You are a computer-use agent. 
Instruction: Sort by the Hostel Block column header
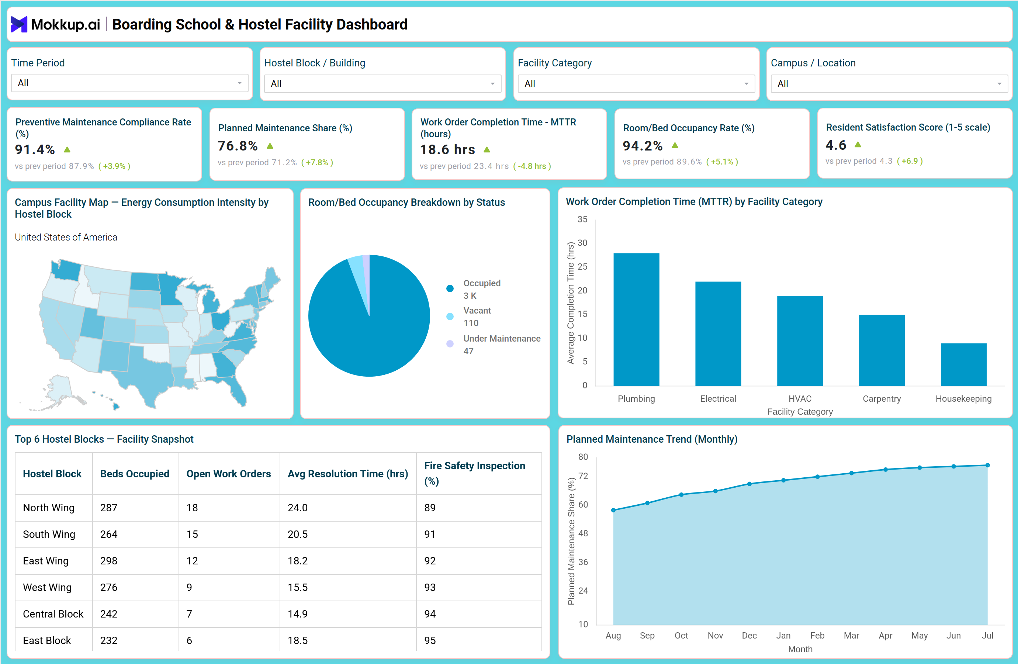pos(52,474)
